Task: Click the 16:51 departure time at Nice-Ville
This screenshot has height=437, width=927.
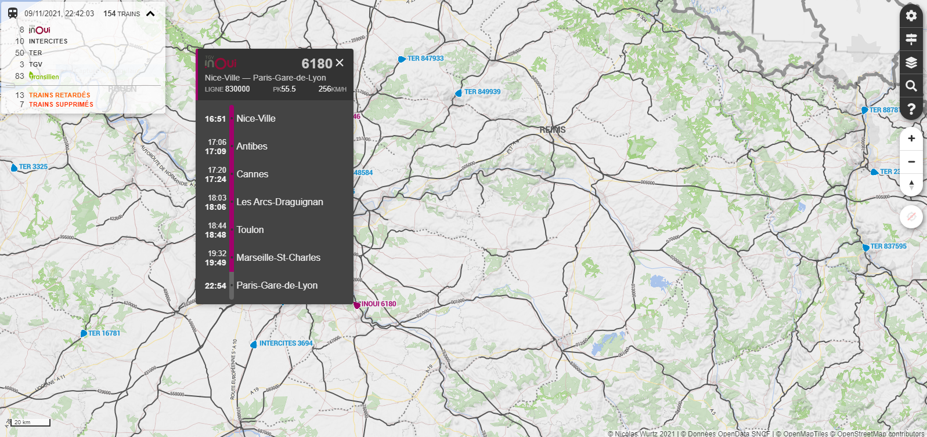Action: click(x=215, y=119)
